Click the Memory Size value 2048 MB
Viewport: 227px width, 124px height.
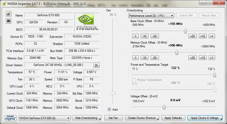[x=35, y=58]
